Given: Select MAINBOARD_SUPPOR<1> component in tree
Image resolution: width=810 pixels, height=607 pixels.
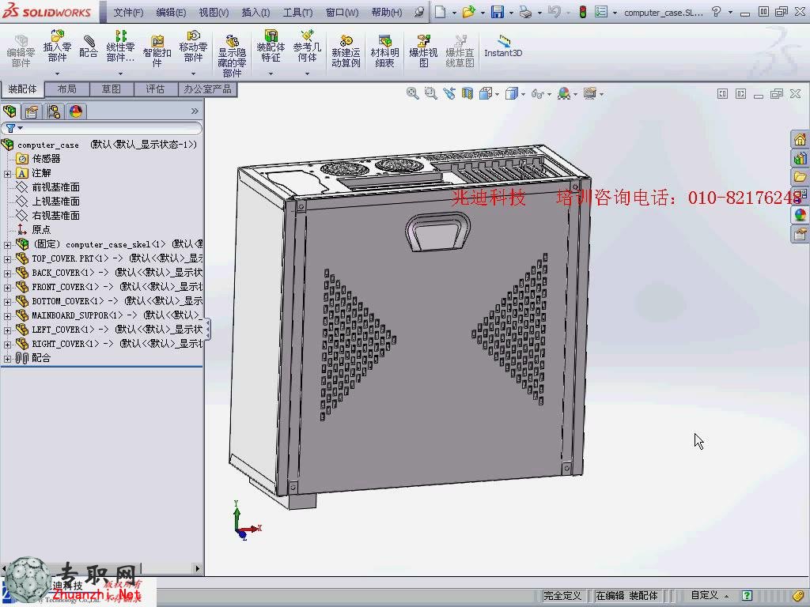Looking at the screenshot, I should 109,315.
